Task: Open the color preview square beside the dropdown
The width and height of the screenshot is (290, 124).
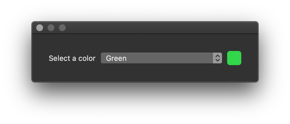Action: tap(234, 58)
